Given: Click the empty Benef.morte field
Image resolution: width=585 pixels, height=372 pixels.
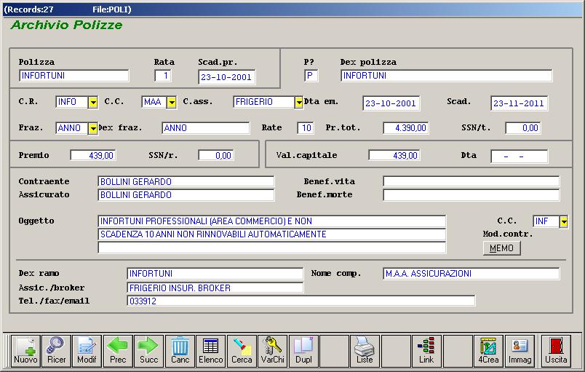Looking at the screenshot, I should coord(471,195).
